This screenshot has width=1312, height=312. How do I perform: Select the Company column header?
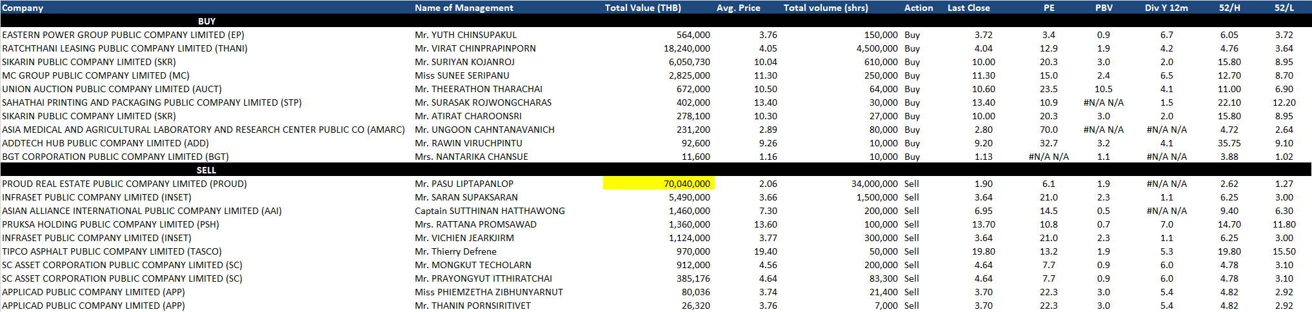coord(23,8)
